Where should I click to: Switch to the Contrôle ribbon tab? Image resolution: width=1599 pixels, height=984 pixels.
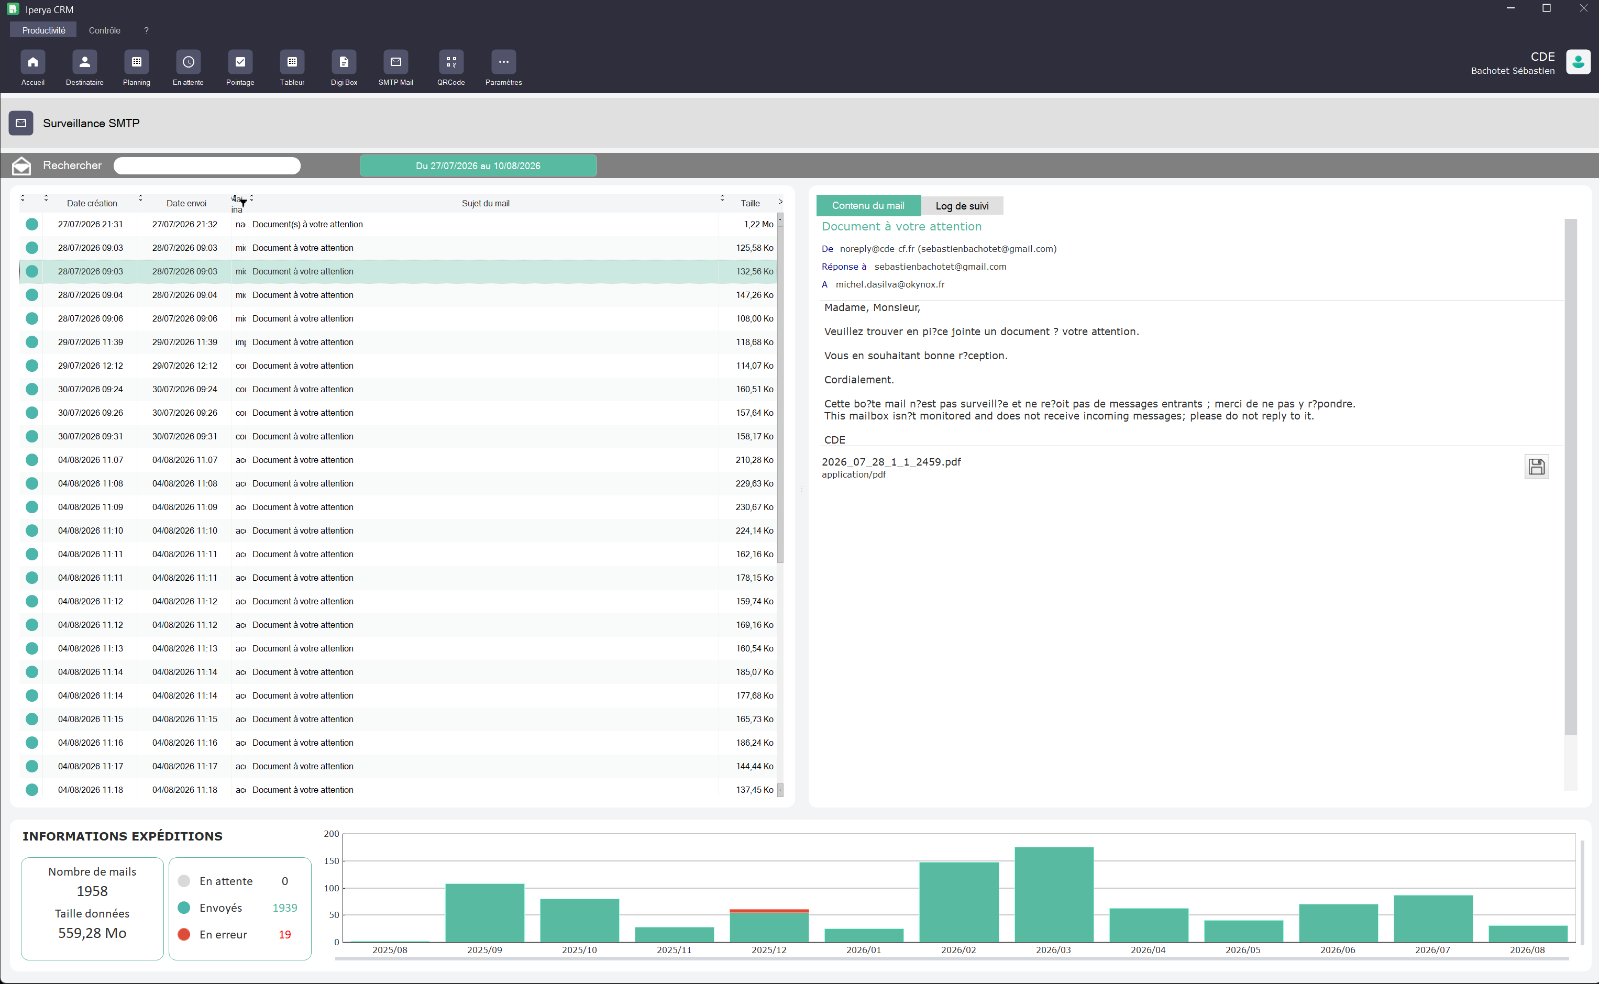[104, 30]
